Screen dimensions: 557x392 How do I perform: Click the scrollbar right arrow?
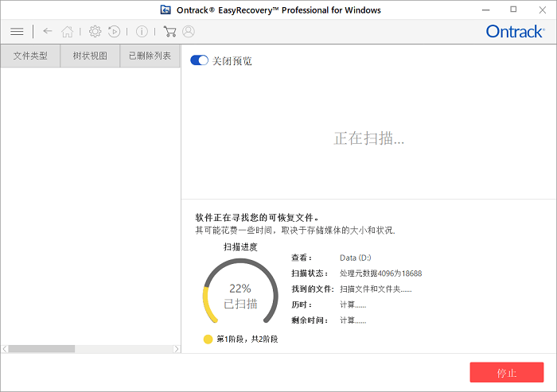point(176,349)
